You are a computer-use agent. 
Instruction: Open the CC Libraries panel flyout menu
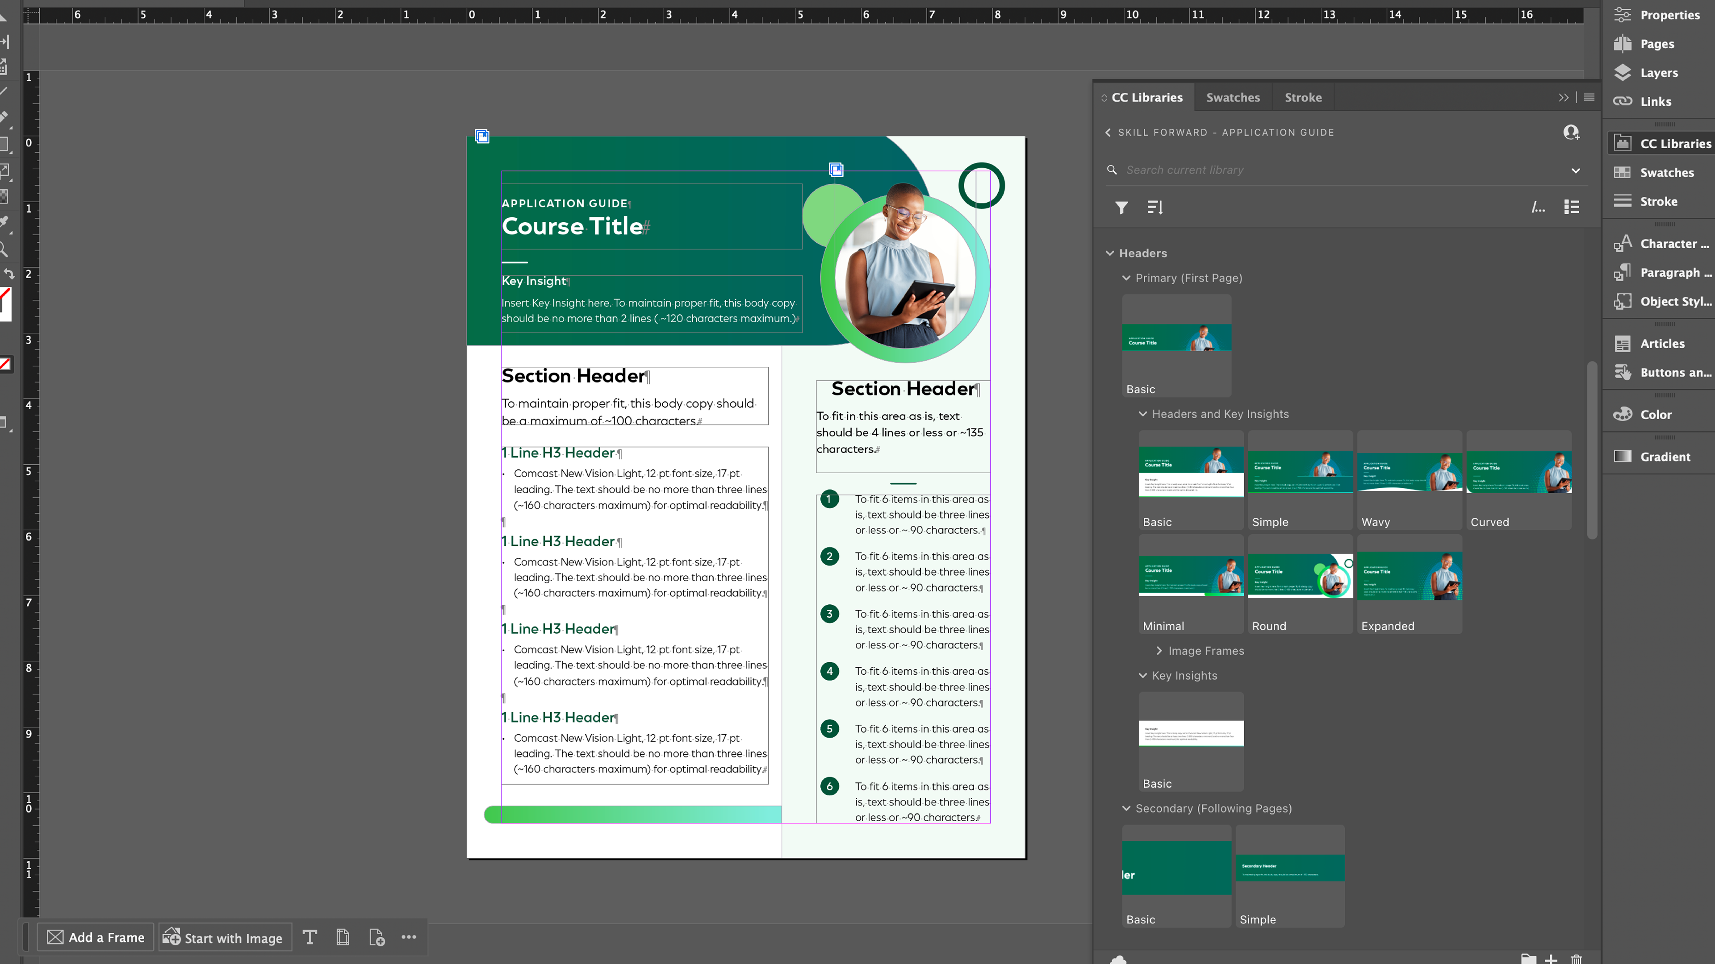[1589, 97]
